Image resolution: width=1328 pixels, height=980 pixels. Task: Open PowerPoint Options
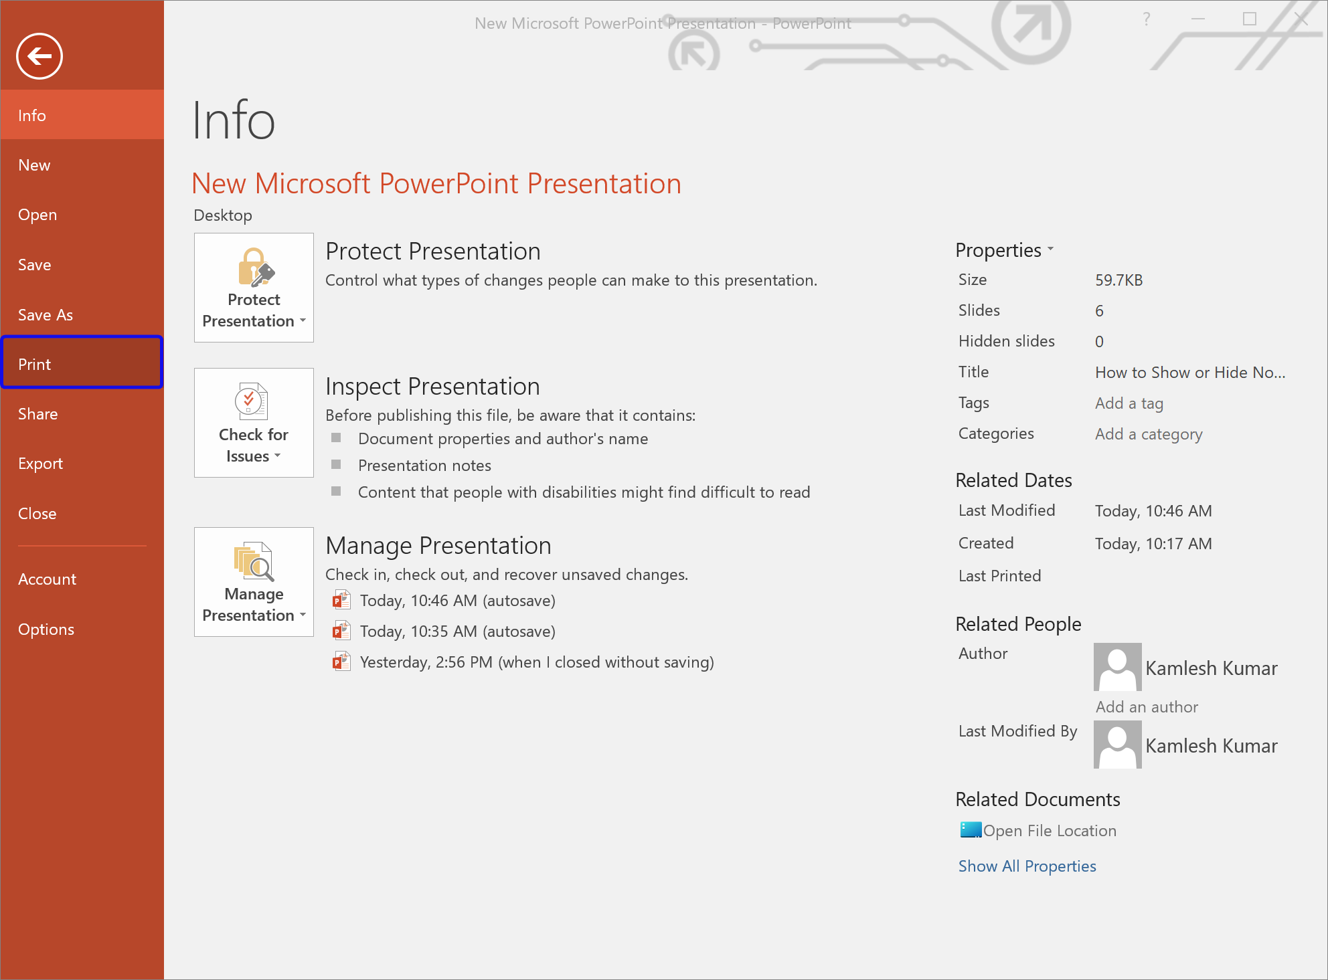82,629
